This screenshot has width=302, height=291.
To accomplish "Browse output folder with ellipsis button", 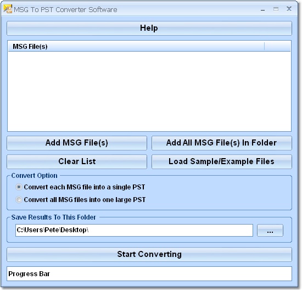I will click(x=270, y=231).
